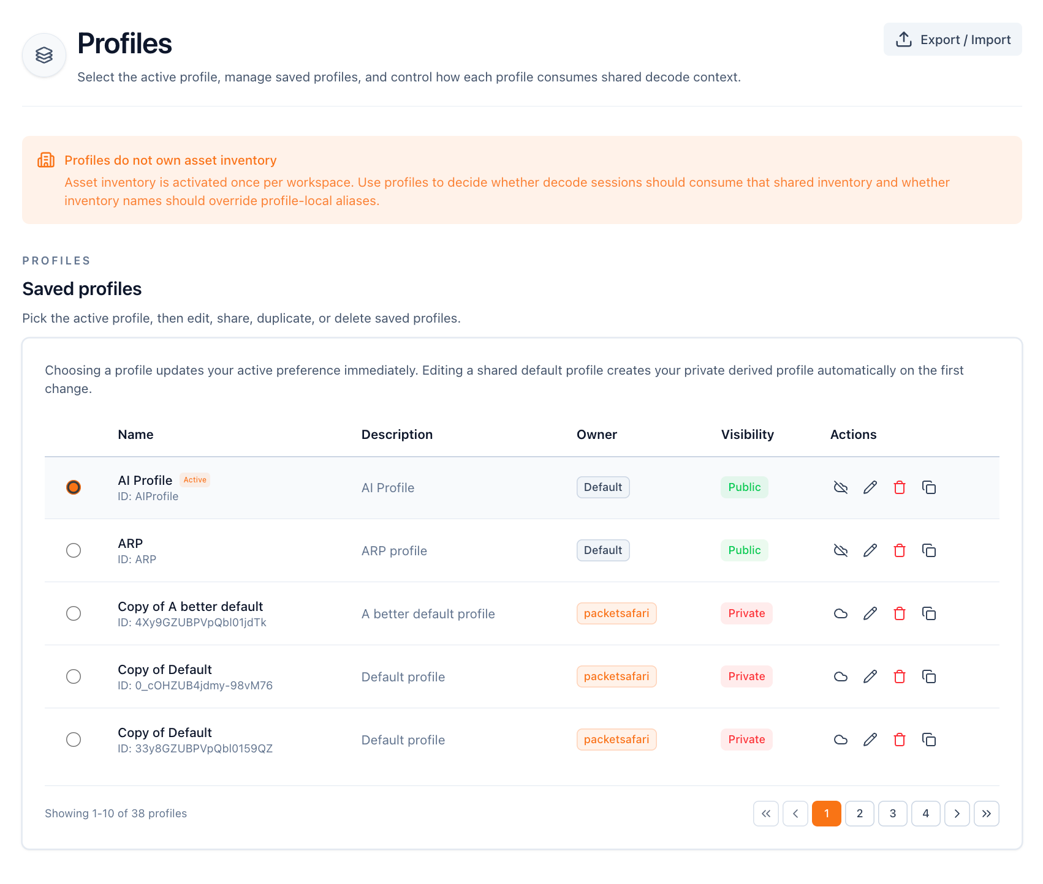
Task: Click Private badge for Copy of A better default
Action: click(746, 613)
